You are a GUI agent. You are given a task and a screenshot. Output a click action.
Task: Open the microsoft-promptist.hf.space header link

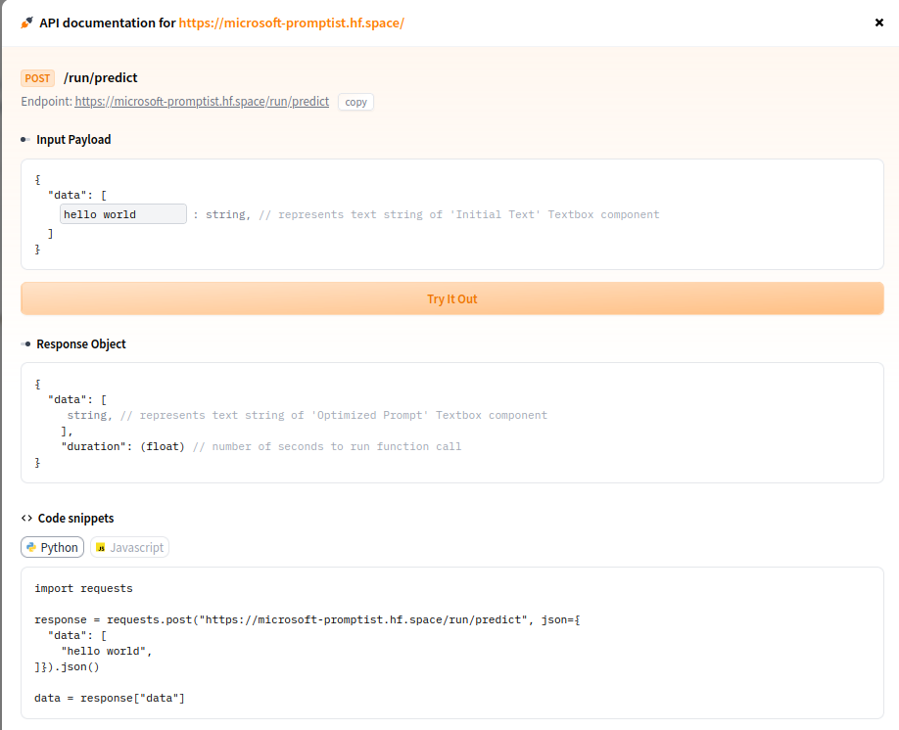tap(291, 23)
